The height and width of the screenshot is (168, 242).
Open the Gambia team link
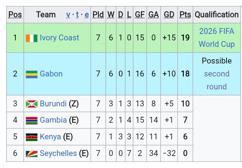click(x=53, y=120)
